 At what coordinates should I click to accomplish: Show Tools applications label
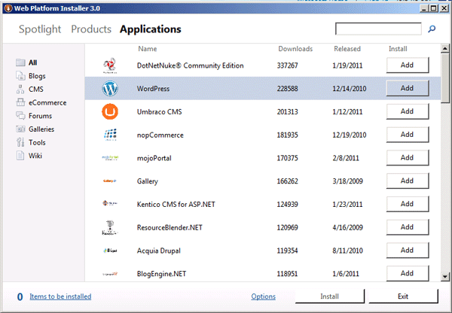pyautogui.click(x=37, y=142)
